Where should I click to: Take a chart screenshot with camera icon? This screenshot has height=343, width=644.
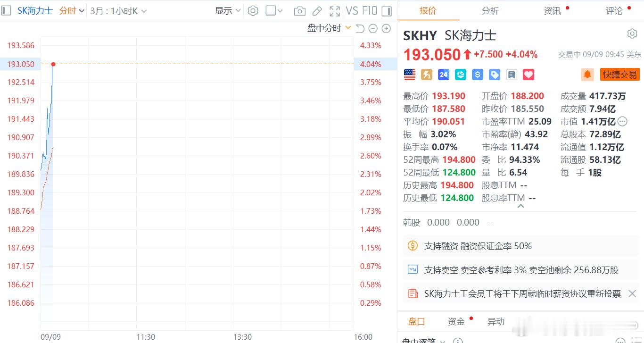point(299,11)
